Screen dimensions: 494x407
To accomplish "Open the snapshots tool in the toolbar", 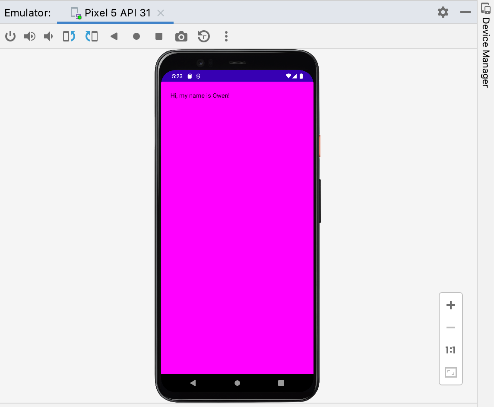I will (x=203, y=36).
